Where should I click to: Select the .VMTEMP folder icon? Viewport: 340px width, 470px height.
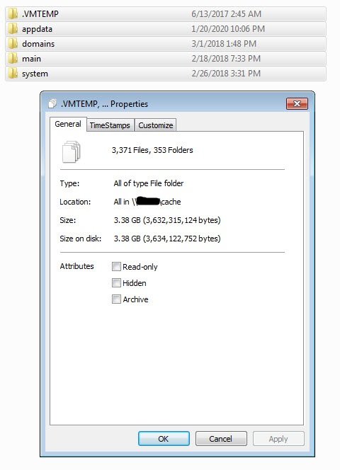point(13,13)
